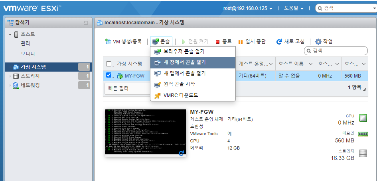The height and width of the screenshot is (181, 377).
Task: Click the MY-FGW console thumbnail
Action: click(x=146, y=132)
